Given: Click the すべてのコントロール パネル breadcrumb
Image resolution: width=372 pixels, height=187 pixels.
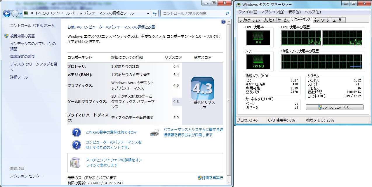Looking at the screenshot, I should (x=56, y=13).
